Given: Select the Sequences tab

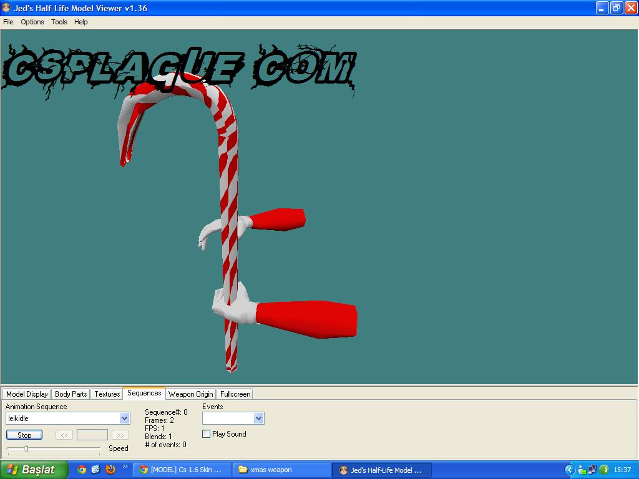Looking at the screenshot, I should point(144,393).
